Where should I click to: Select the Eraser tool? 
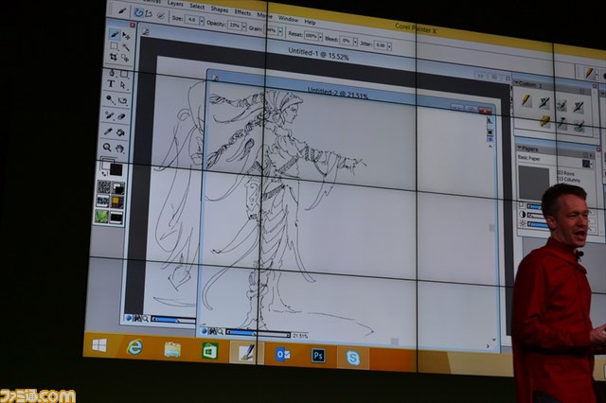[121, 116]
